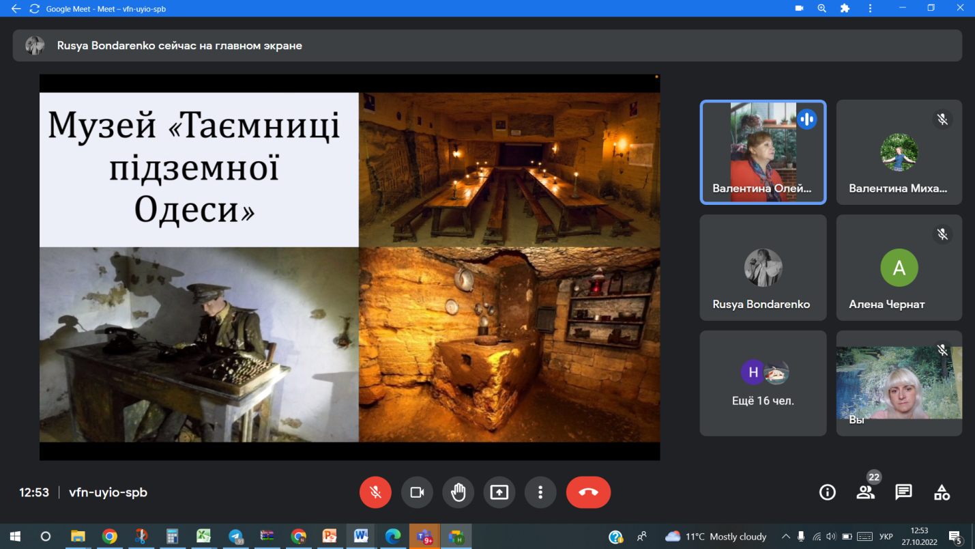The width and height of the screenshot is (975, 549).
Task: Show the participants list panel
Action: [865, 492]
